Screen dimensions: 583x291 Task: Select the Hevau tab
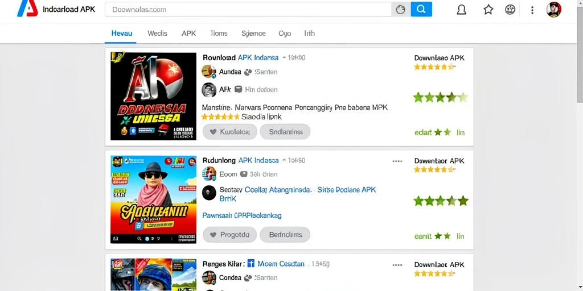point(122,34)
